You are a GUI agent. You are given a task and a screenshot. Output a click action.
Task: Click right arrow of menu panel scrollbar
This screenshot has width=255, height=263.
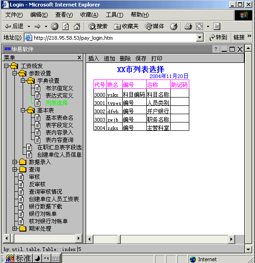[79, 238]
